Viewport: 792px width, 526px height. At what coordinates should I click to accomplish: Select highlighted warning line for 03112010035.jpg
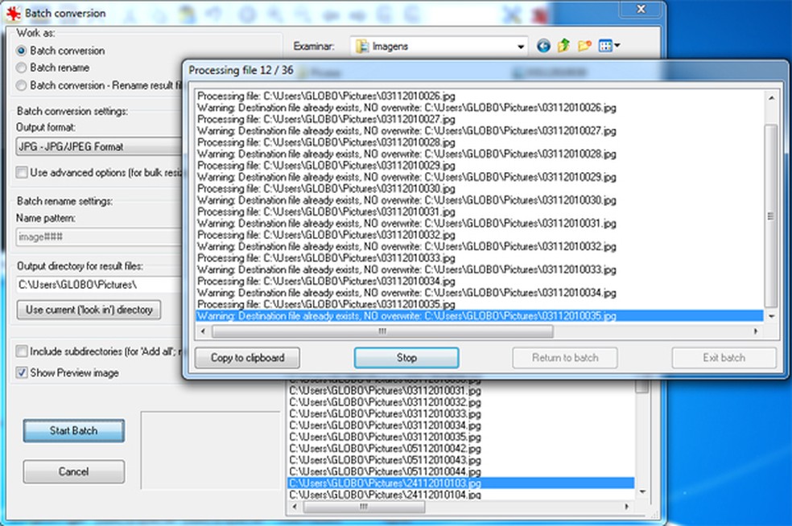[480, 316]
